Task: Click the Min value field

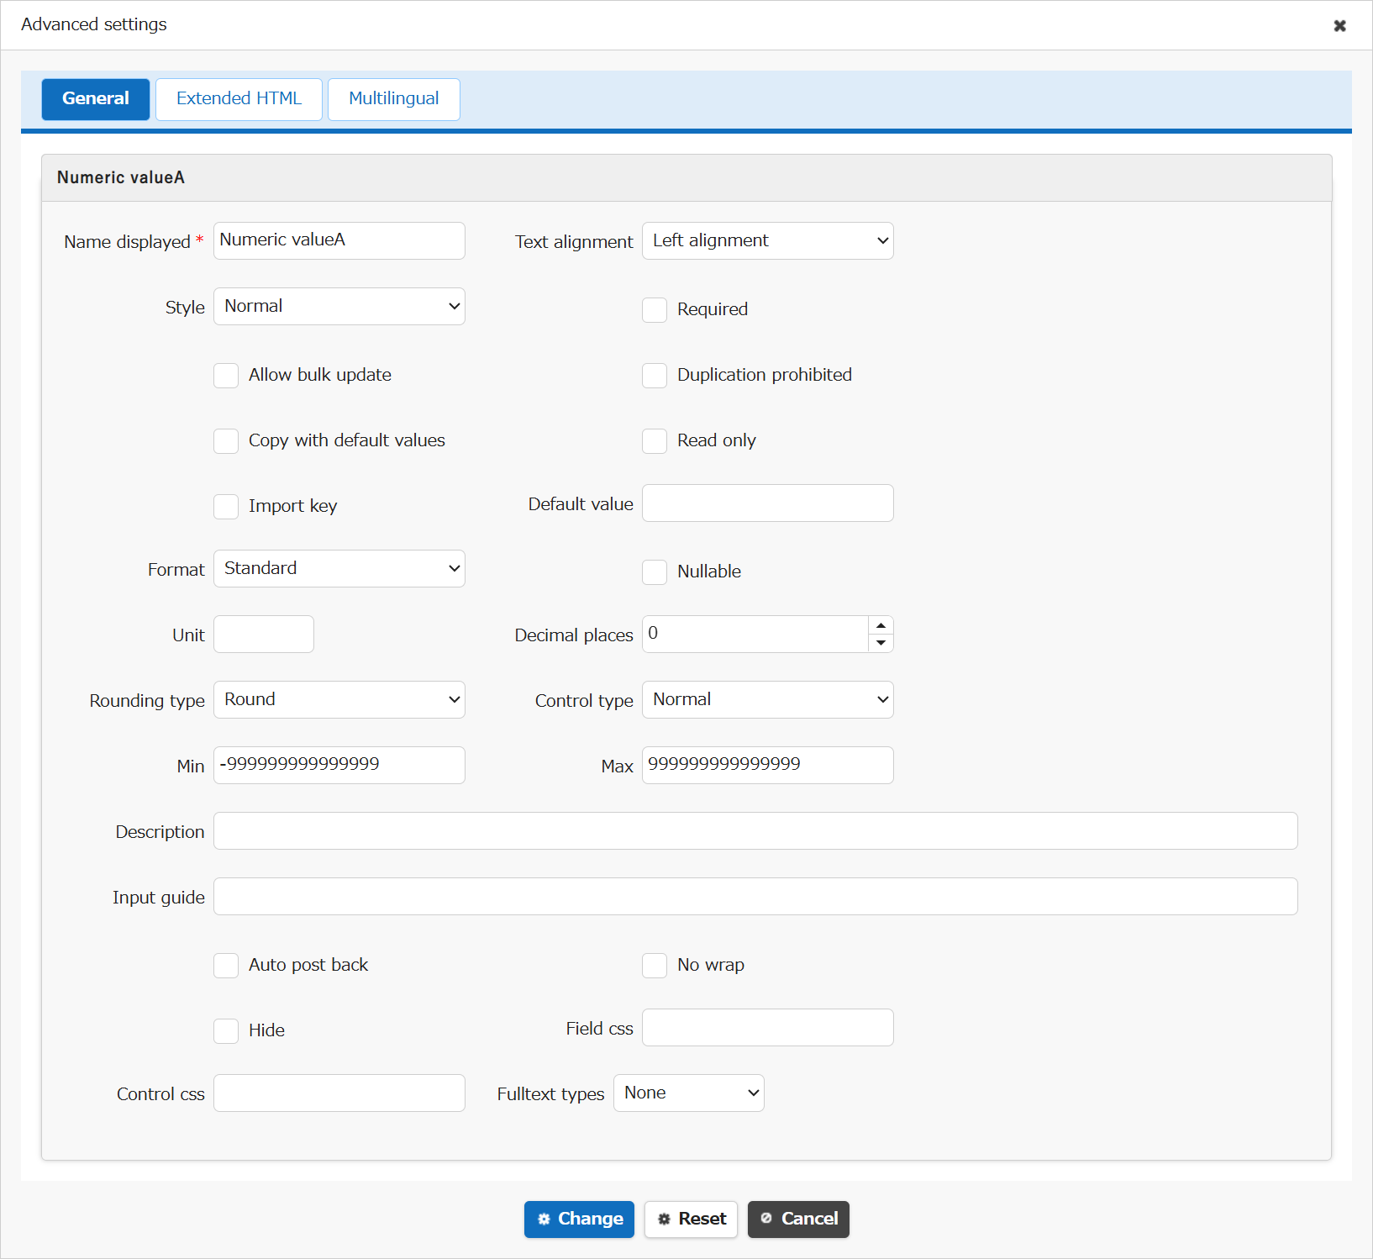Action: (339, 766)
